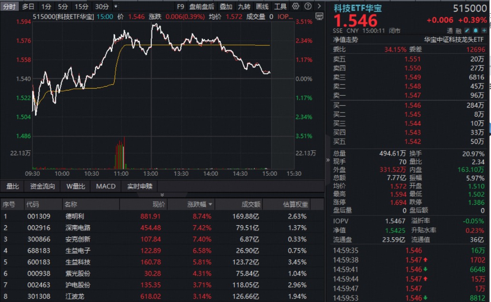
Task: Open the MACD indicator tab
Action: pos(106,186)
